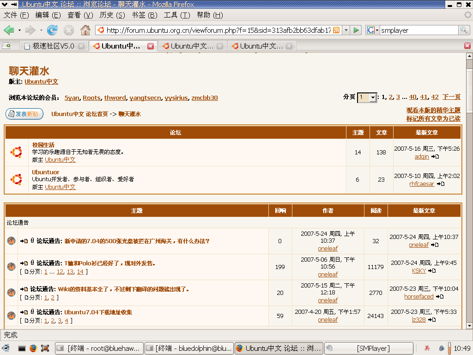Click the 下一页 next page link
Image resolution: width=473 pixels, height=355 pixels.
tap(451, 97)
